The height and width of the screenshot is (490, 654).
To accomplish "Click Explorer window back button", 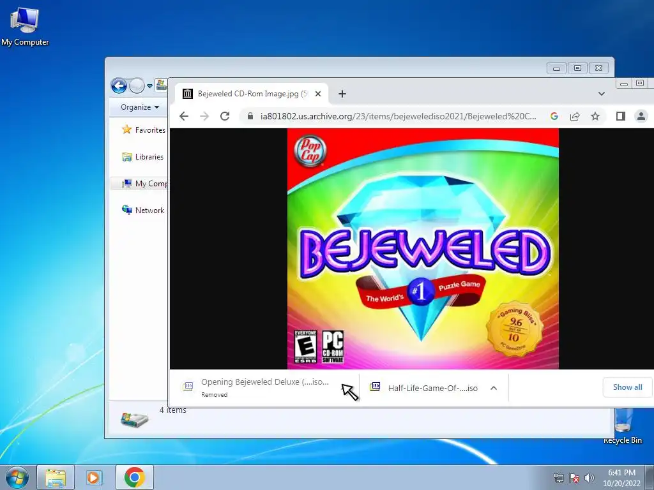I will (119, 86).
